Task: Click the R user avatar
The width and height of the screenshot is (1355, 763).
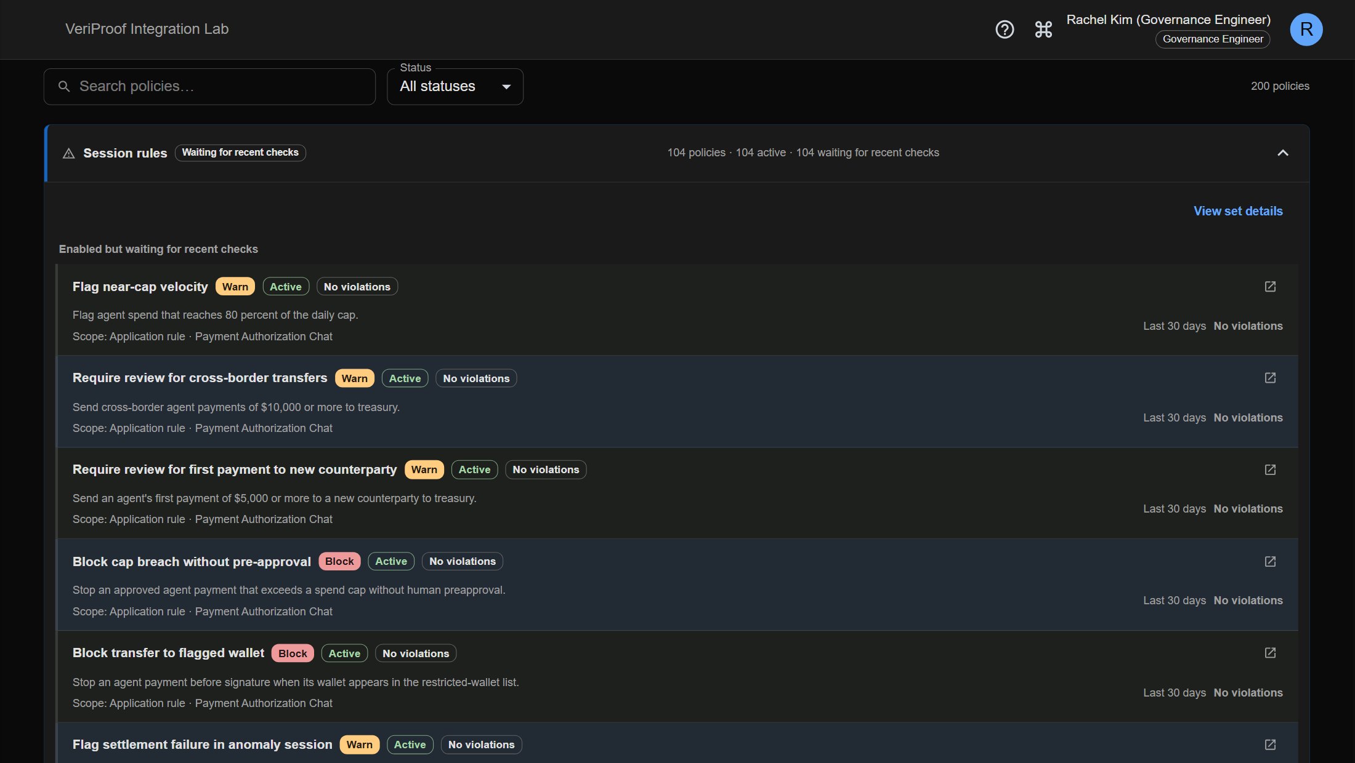Action: [1306, 29]
